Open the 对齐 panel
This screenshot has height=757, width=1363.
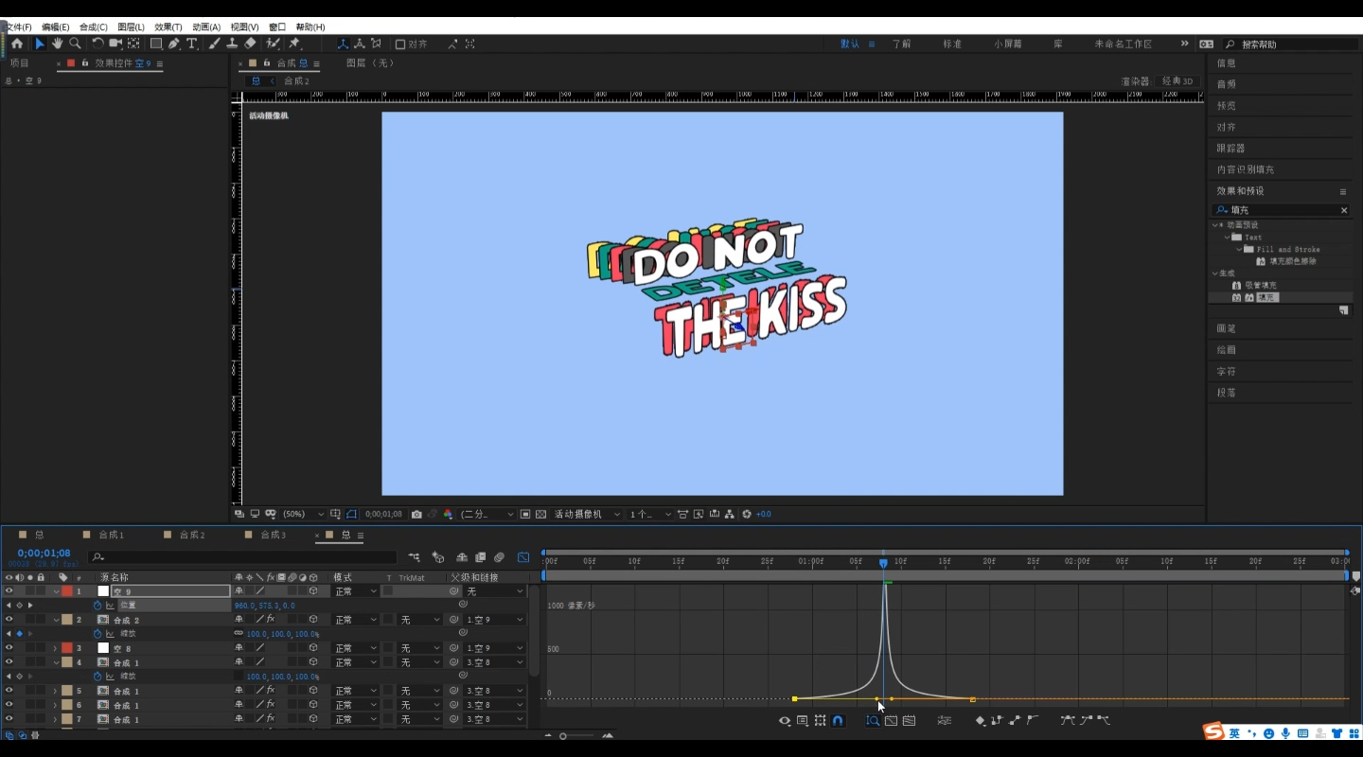(1227, 127)
